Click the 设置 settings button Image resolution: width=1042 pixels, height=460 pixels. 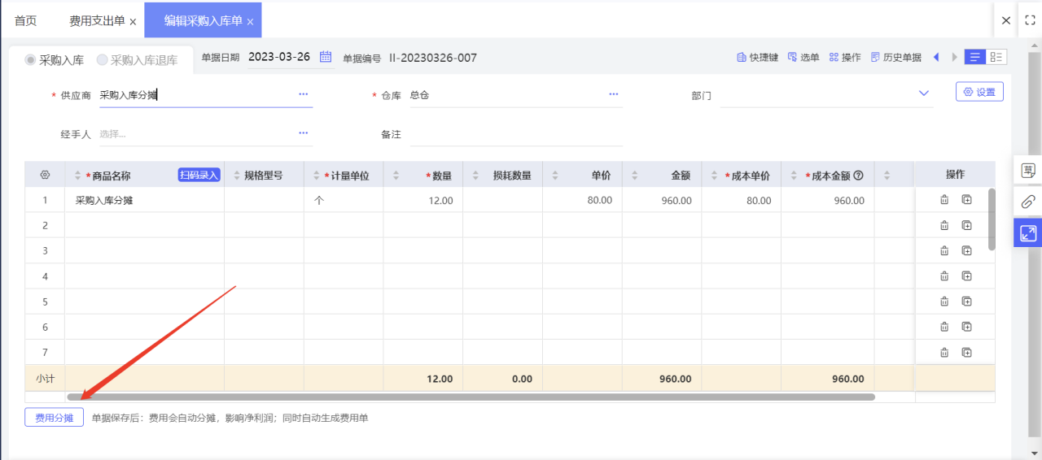[979, 92]
